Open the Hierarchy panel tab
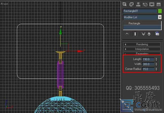The height and width of the screenshot is (113, 164). coord(138,4)
